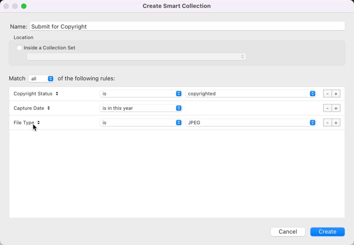Open the JPEG file type value dropdown
Image resolution: width=354 pixels, height=245 pixels.
point(251,123)
